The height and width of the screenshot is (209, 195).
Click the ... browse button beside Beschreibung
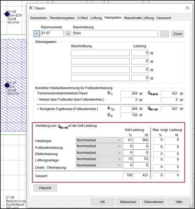tap(165, 34)
